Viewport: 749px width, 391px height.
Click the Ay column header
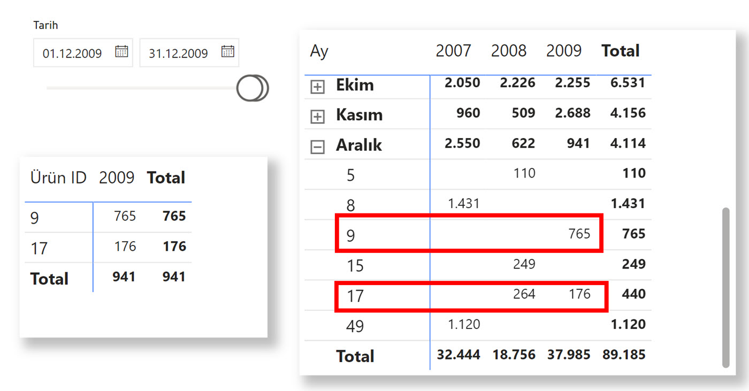point(319,52)
